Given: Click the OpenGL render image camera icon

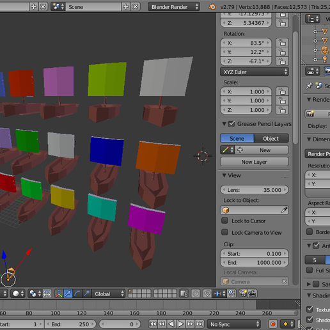Looking at the screenshot, I should click(243, 294).
